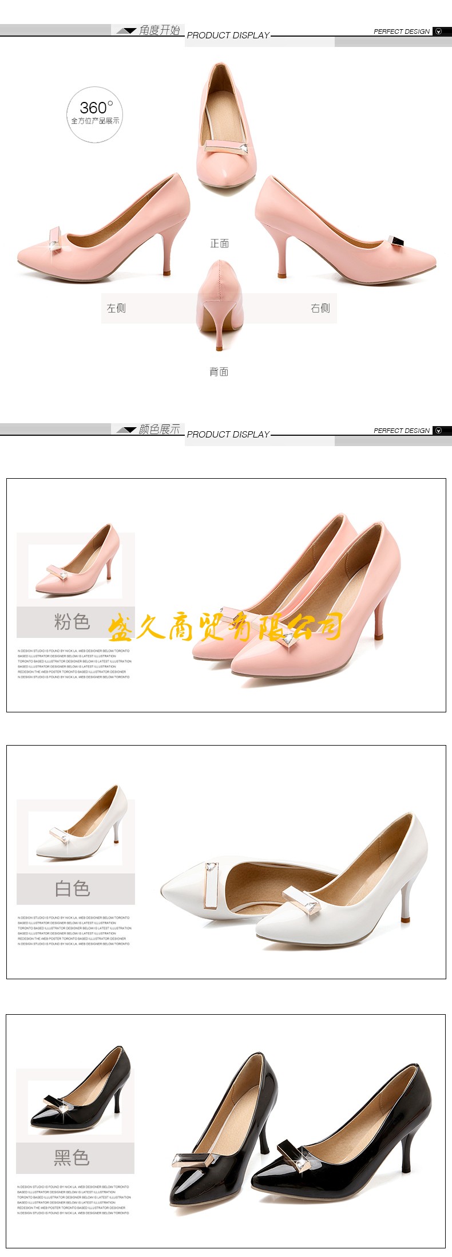
Task: Select the white shoe thumbnail above 白色
Action: 76,830
